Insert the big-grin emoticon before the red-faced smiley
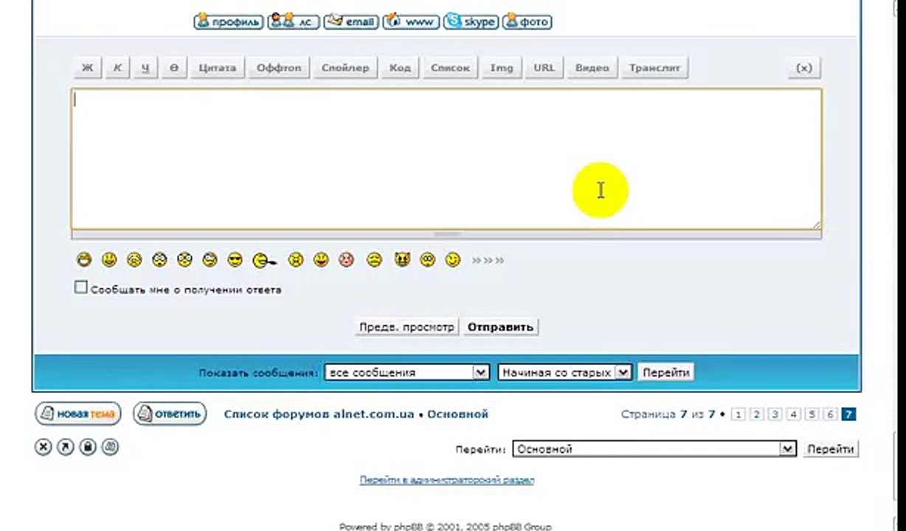The width and height of the screenshot is (906, 531). 321,260
